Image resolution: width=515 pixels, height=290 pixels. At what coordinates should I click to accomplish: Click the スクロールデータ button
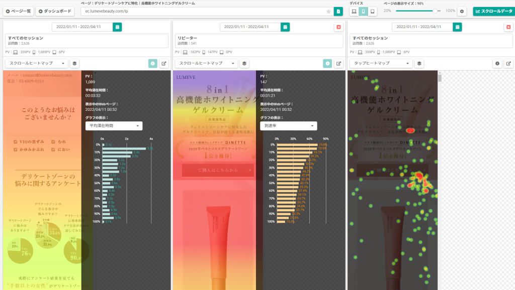coord(494,11)
